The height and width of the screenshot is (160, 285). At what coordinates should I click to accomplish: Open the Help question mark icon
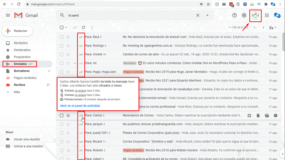pos(234,15)
